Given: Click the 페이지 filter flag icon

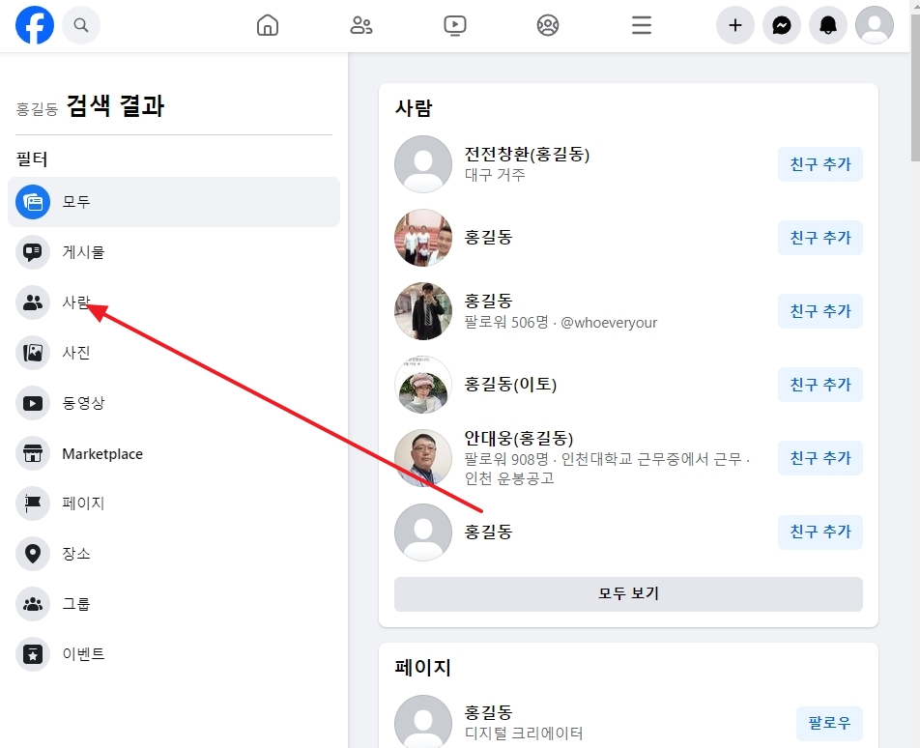Looking at the screenshot, I should (33, 503).
